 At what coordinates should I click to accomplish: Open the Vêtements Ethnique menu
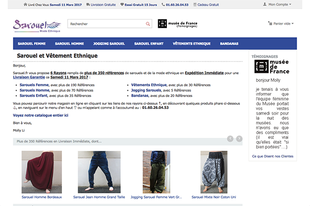tap(192, 44)
